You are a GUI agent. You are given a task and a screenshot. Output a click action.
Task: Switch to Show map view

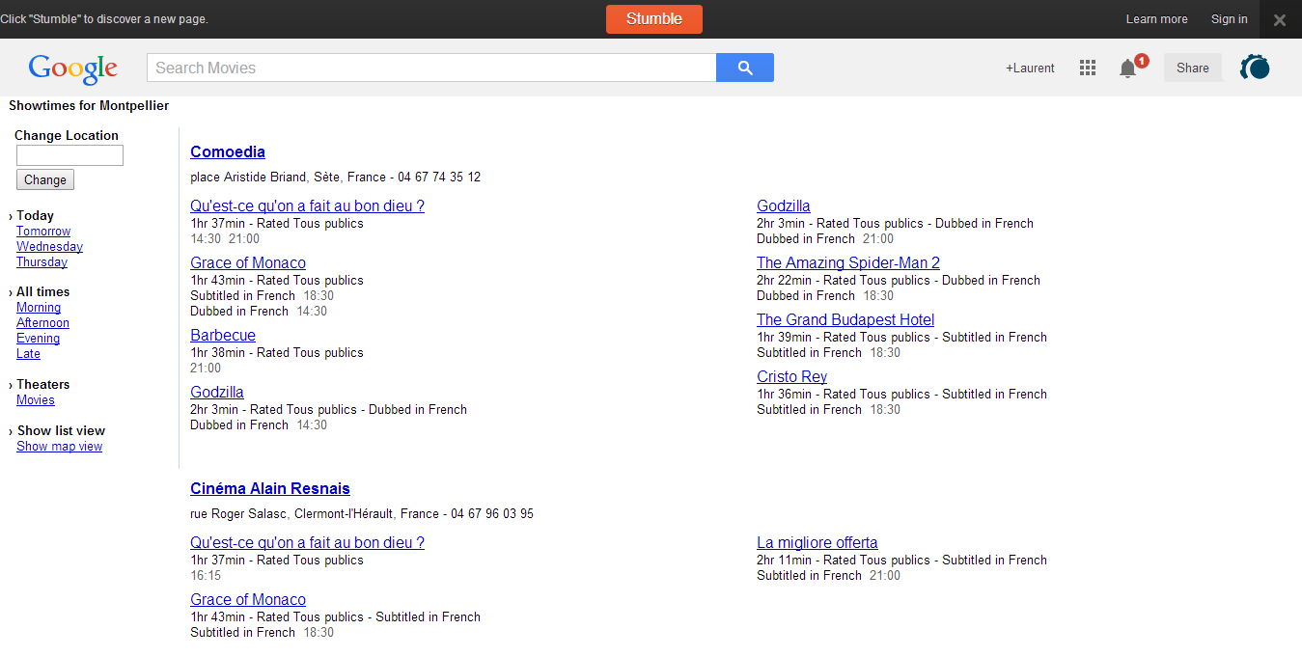click(x=59, y=447)
